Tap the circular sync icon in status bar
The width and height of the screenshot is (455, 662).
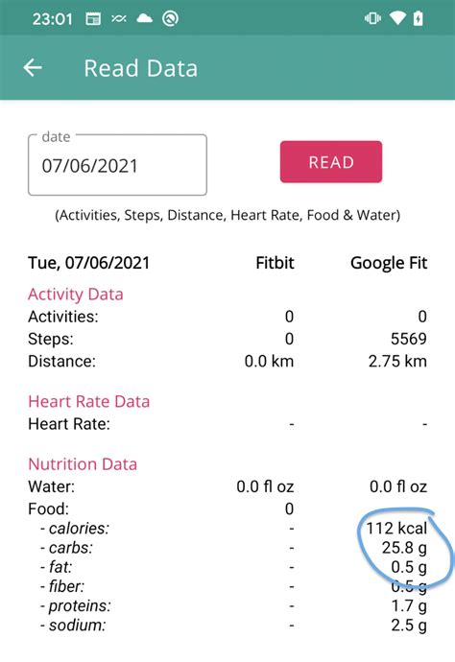click(170, 18)
